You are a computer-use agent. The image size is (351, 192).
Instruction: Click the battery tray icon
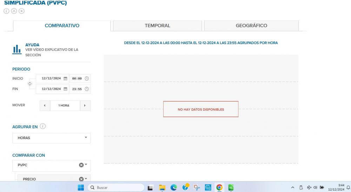tap(322, 187)
